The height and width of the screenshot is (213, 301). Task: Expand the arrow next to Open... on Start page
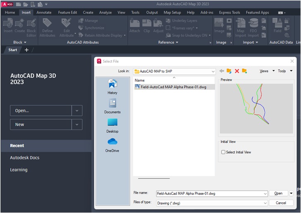click(x=77, y=110)
